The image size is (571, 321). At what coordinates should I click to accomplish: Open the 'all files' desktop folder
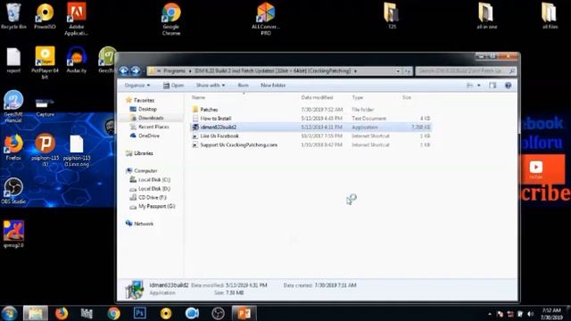[550, 16]
